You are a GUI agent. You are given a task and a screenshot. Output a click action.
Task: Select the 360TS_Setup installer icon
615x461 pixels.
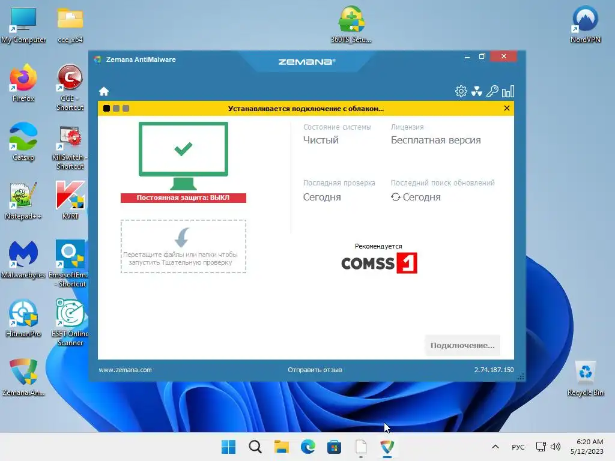tap(351, 25)
